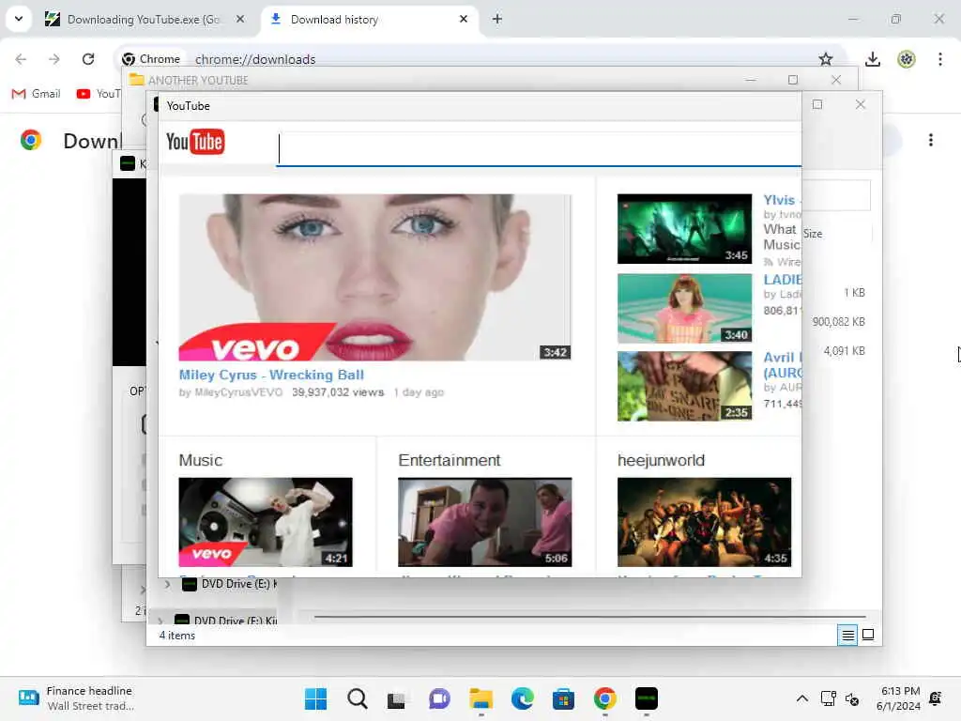Open Chrome profile avatar
This screenshot has width=961, height=721.
(x=906, y=59)
